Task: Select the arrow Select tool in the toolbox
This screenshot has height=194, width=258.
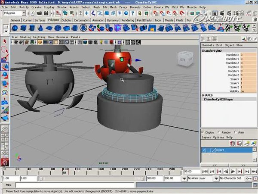Action: 4,42
